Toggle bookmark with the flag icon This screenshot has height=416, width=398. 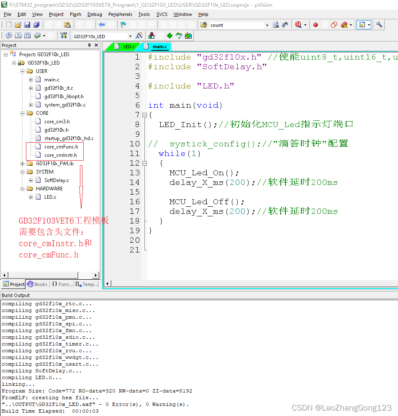123,25
